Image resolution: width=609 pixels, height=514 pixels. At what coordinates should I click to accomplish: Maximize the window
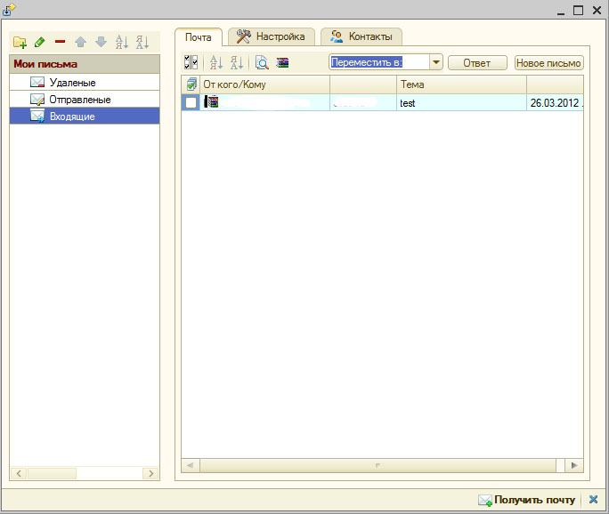tap(579, 10)
